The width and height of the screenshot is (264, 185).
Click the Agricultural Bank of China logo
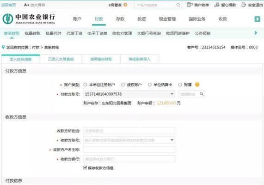[x=29, y=19]
